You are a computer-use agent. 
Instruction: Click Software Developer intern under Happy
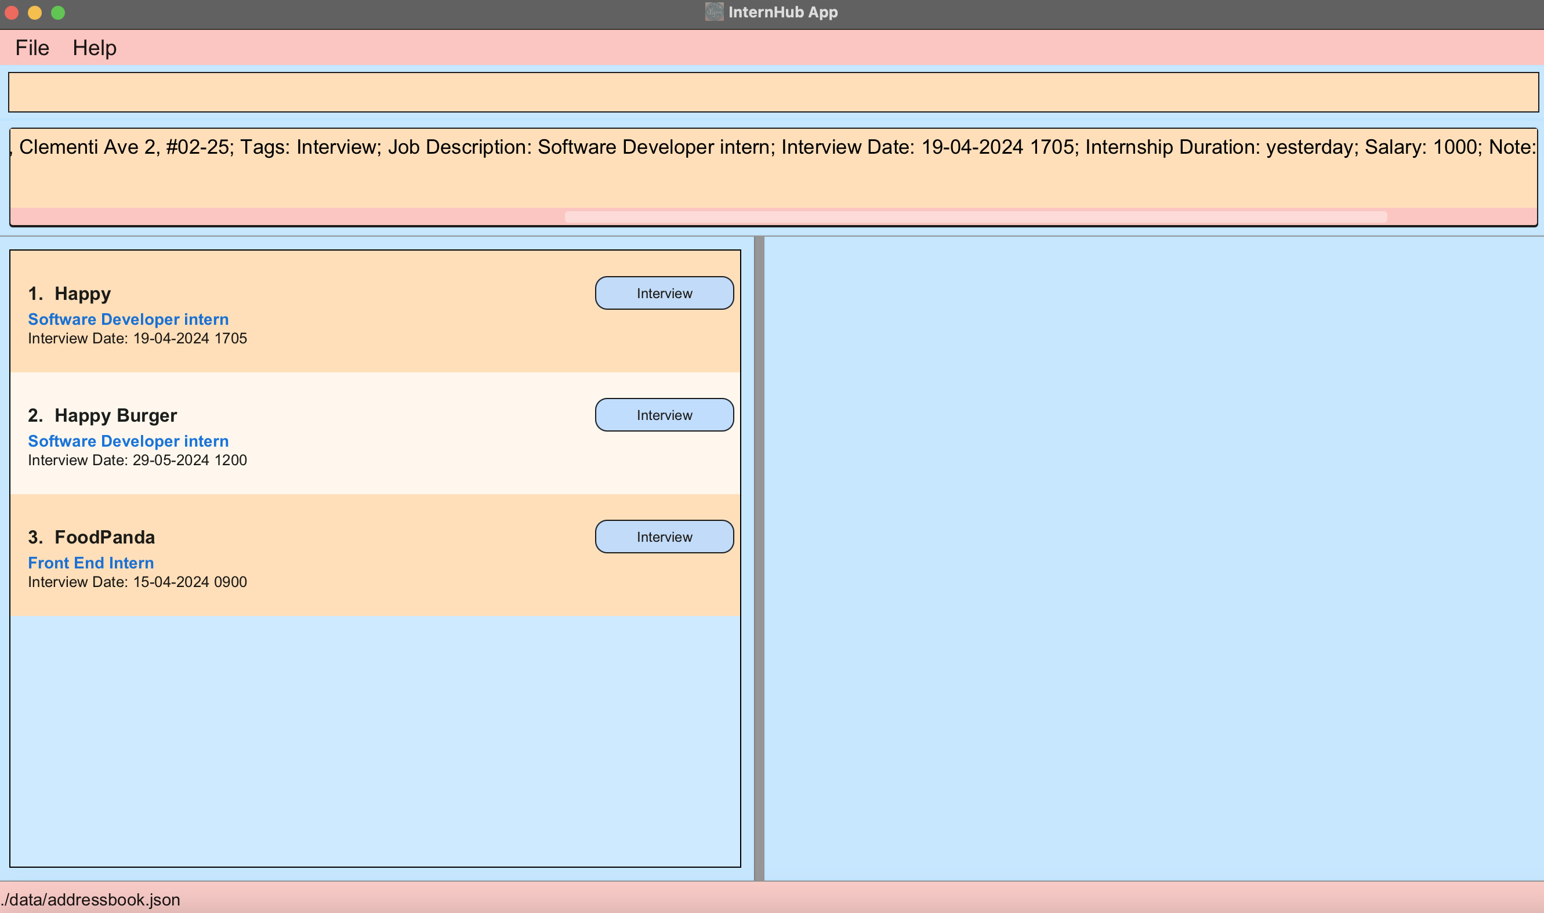pyautogui.click(x=128, y=319)
